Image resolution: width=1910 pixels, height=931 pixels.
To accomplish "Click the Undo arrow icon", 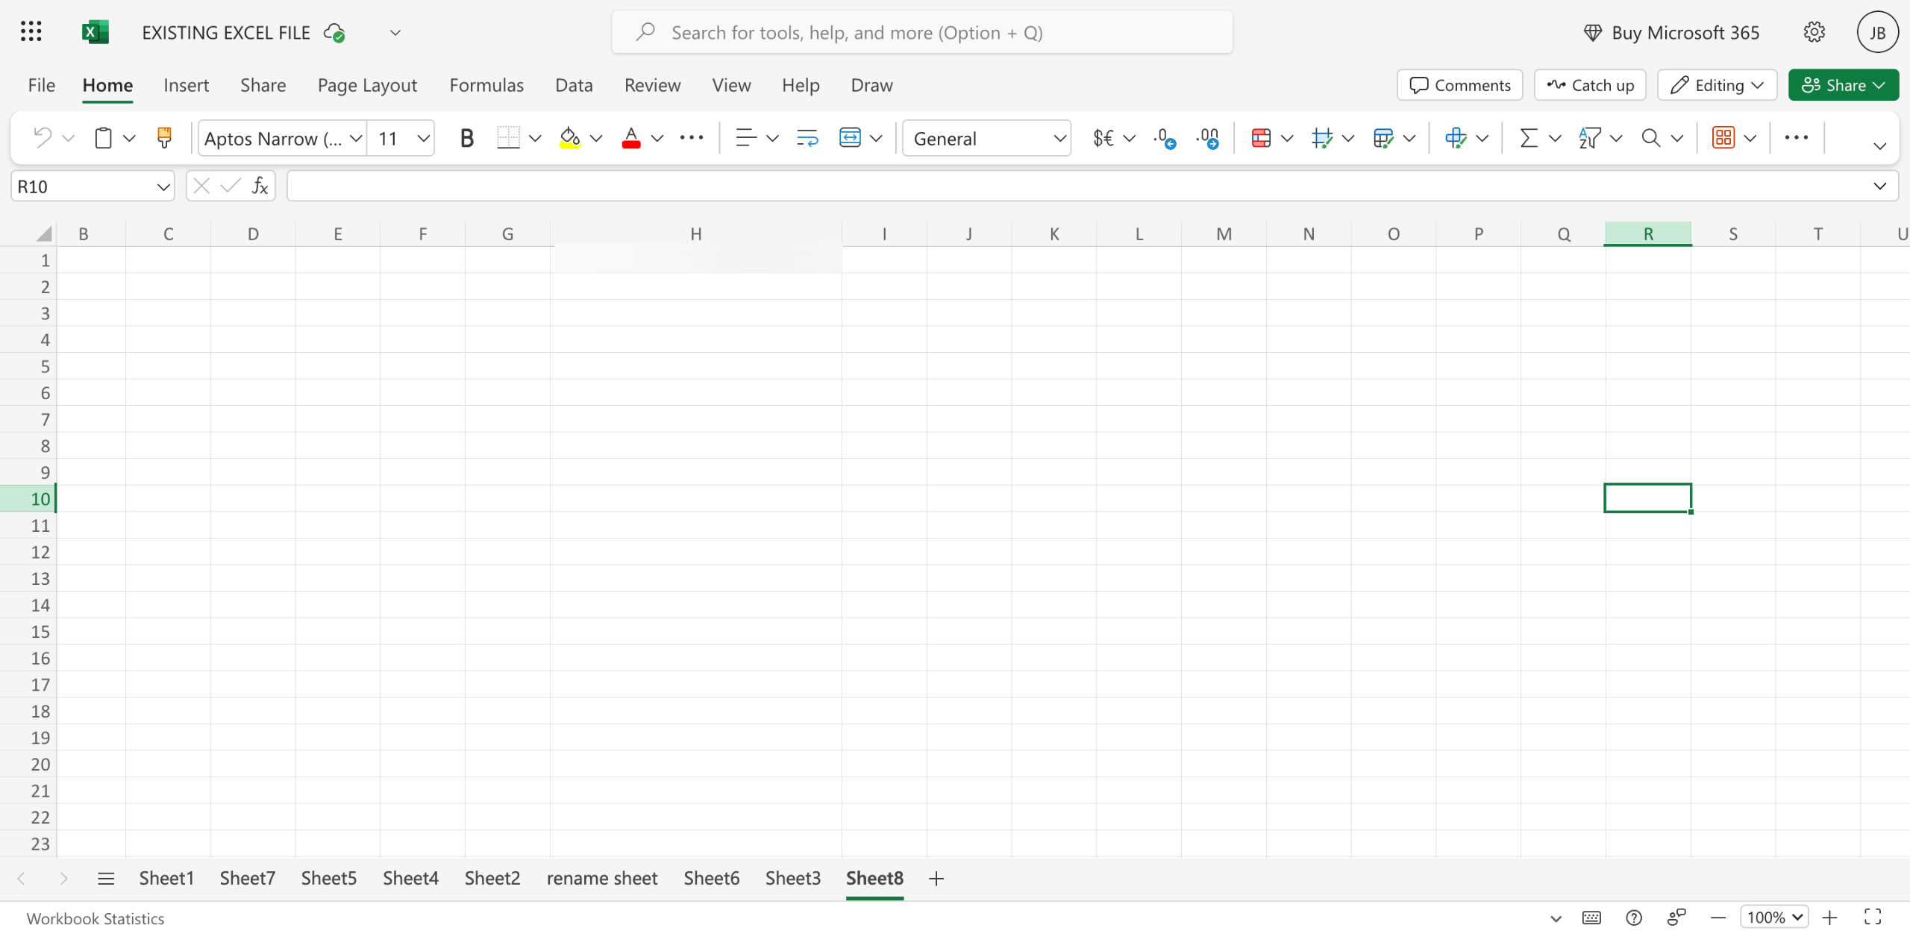I will pyautogui.click(x=43, y=138).
